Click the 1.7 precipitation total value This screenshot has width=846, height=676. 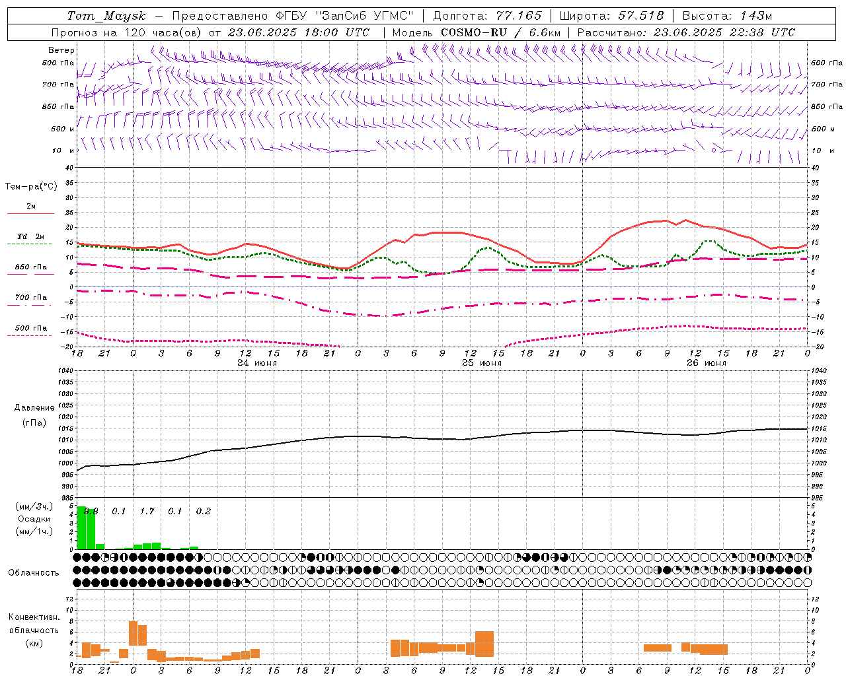pyautogui.click(x=147, y=511)
